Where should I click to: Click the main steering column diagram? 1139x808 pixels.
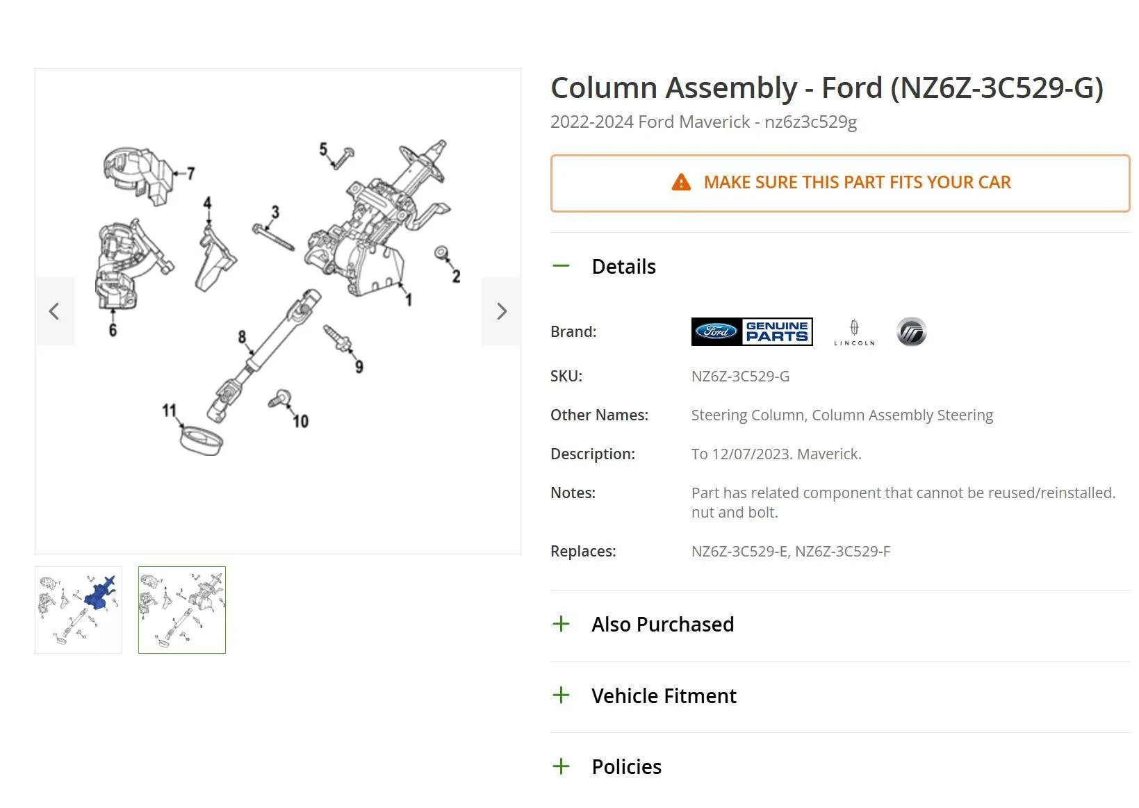(278, 311)
